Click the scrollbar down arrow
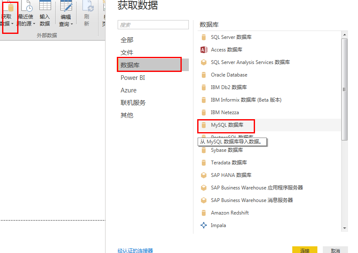The image size is (358, 253). click(x=345, y=228)
